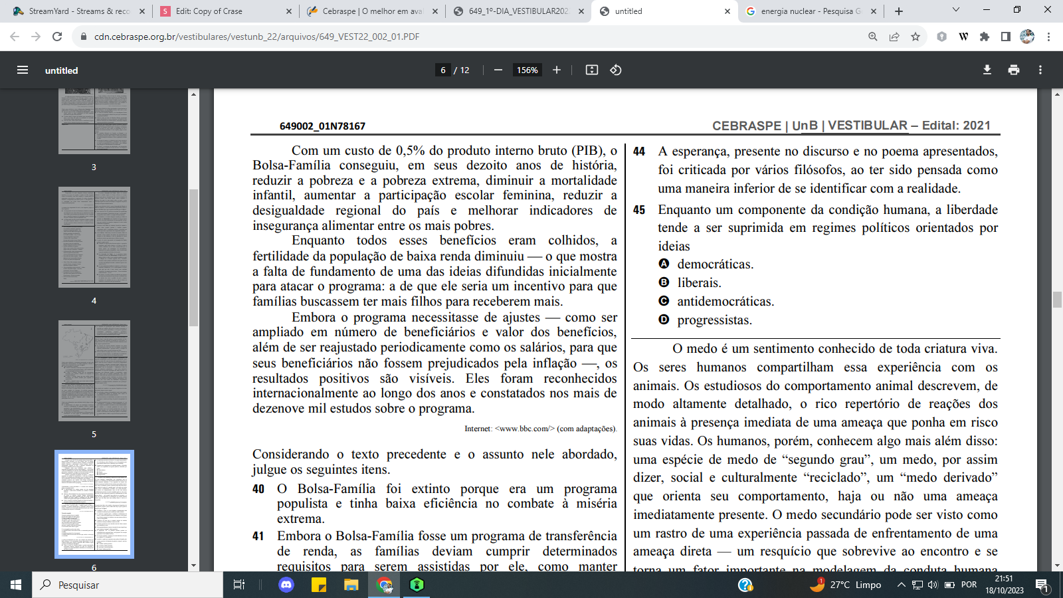The image size is (1063, 598).
Task: Close the StreamYard tab
Action: 142,11
